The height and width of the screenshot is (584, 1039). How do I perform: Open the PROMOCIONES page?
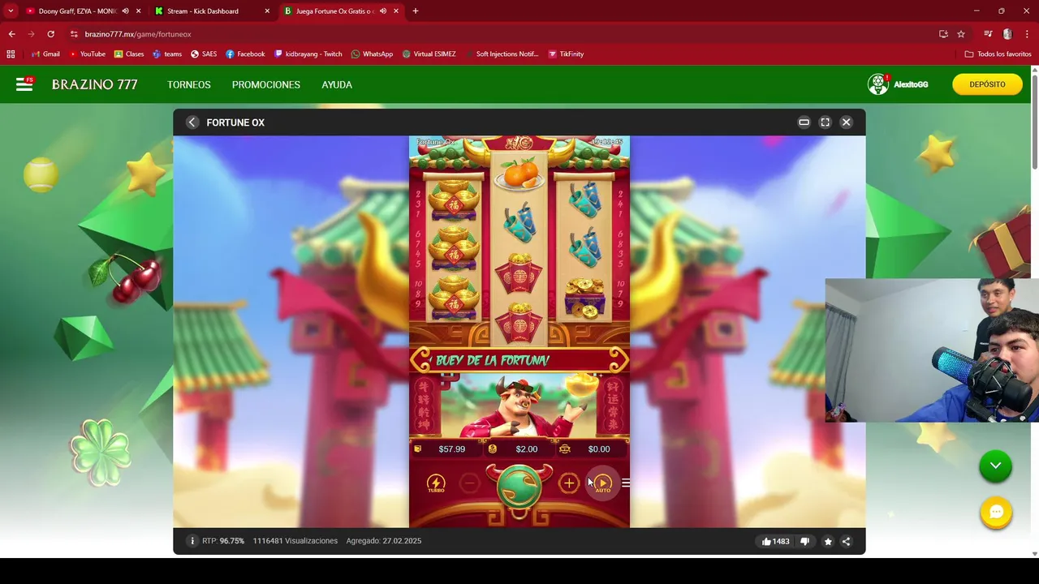tap(266, 84)
